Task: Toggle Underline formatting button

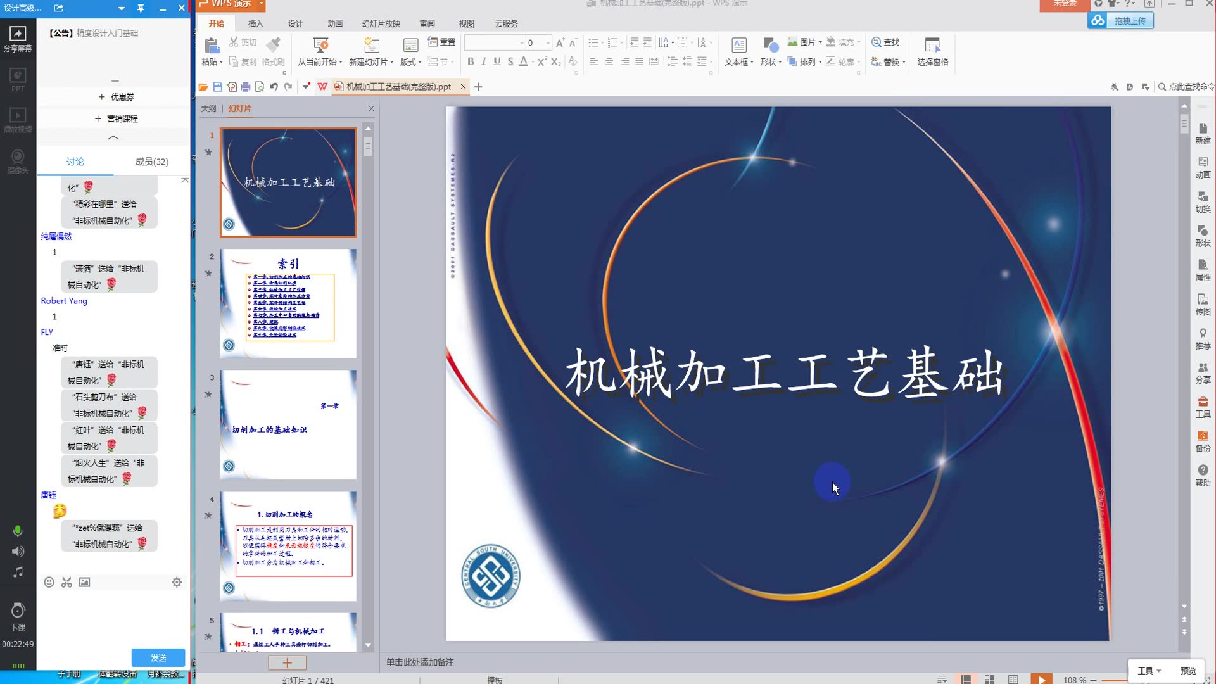Action: tap(497, 61)
